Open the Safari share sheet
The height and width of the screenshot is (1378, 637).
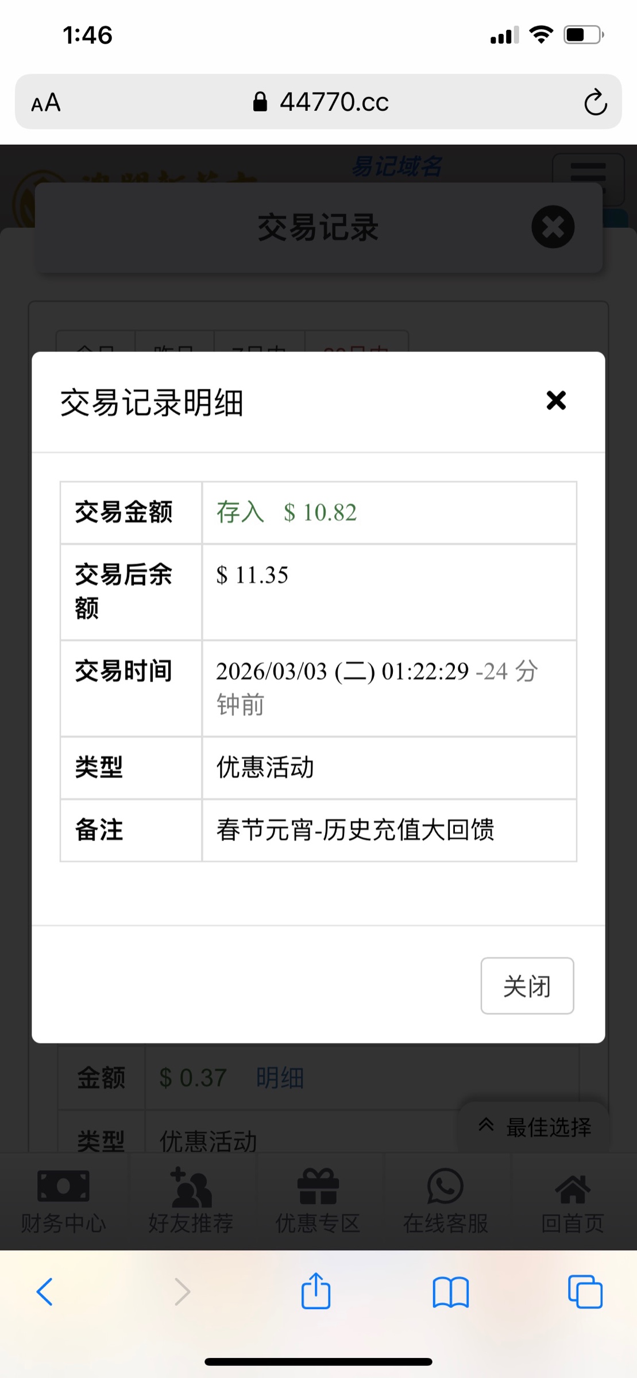(316, 1292)
